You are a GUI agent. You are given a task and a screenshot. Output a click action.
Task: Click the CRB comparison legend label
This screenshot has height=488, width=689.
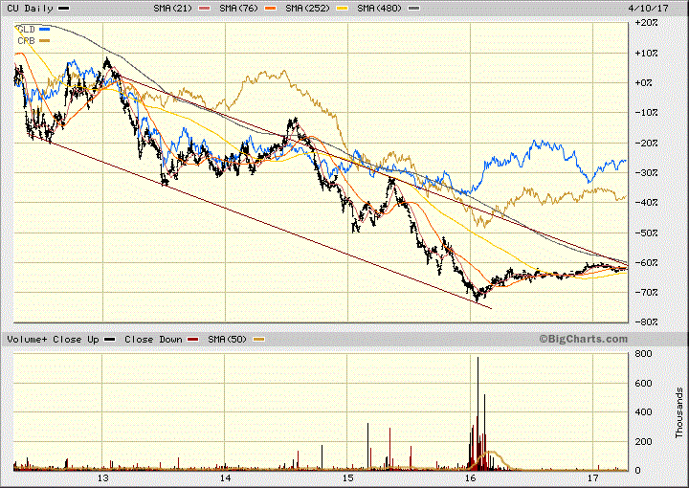click(26, 41)
